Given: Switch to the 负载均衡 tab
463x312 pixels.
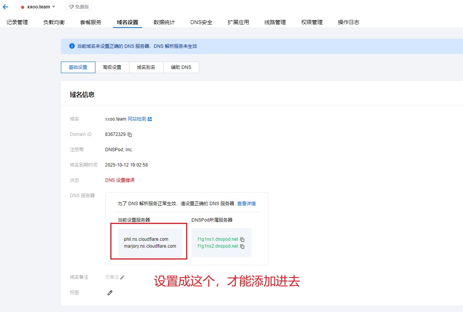Looking at the screenshot, I should pyautogui.click(x=54, y=22).
